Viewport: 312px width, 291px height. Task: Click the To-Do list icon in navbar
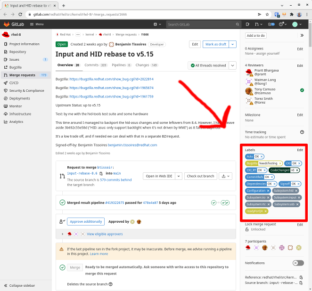(x=271, y=24)
